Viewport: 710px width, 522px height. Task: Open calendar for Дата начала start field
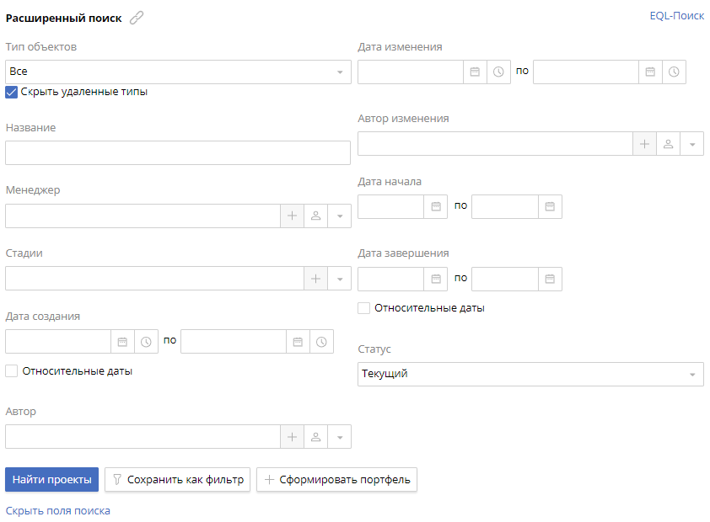tap(436, 206)
